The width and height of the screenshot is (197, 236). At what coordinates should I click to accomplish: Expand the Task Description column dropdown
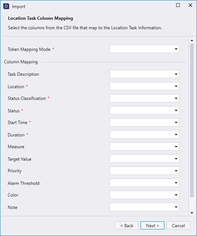click(x=144, y=74)
